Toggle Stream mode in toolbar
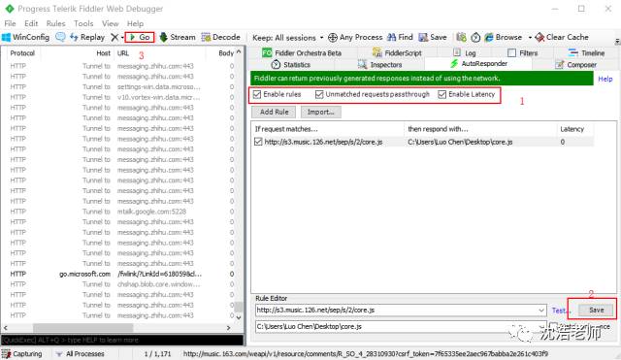 coord(178,37)
